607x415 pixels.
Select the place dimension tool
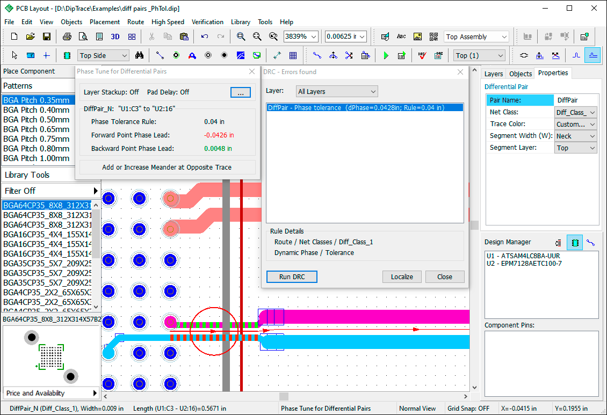point(277,55)
